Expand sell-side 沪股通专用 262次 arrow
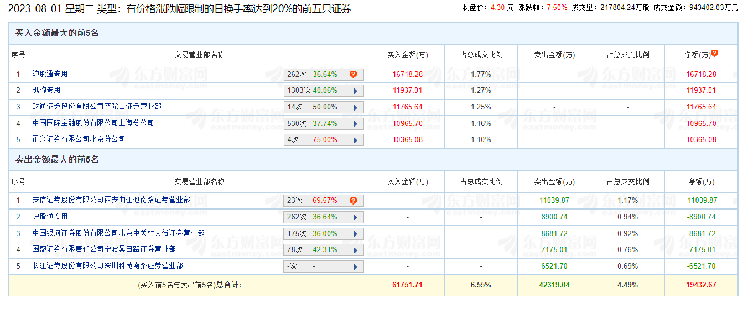Image resolution: width=748 pixels, height=314 pixels. [355, 217]
